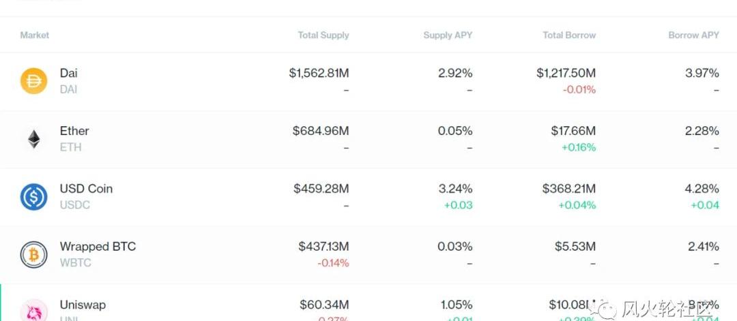Click the Ether diamond icon
Viewport: 737px width, 321px height.
point(33,140)
